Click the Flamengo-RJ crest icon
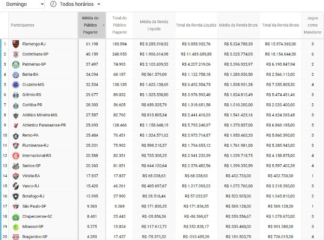 pyautogui.click(x=15, y=44)
